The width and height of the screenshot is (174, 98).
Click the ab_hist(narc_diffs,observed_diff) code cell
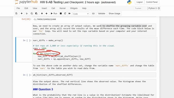pos(94,75)
